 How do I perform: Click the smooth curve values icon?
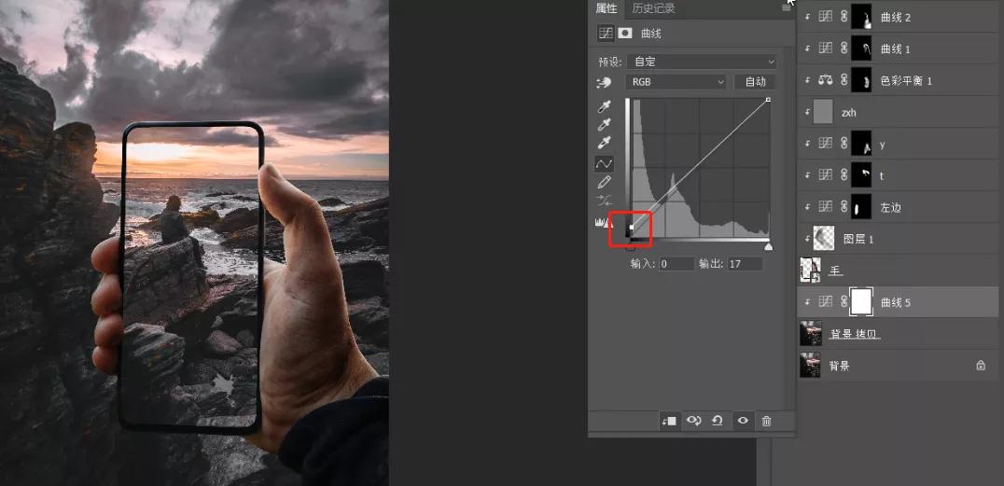604,201
